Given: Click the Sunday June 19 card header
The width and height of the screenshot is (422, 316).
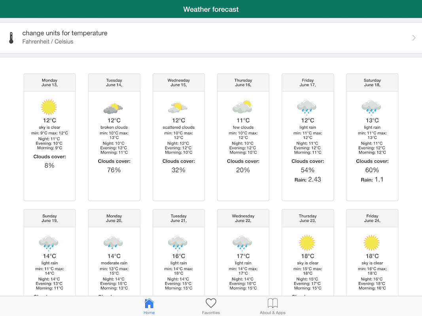Looking at the screenshot, I should 49,218.
